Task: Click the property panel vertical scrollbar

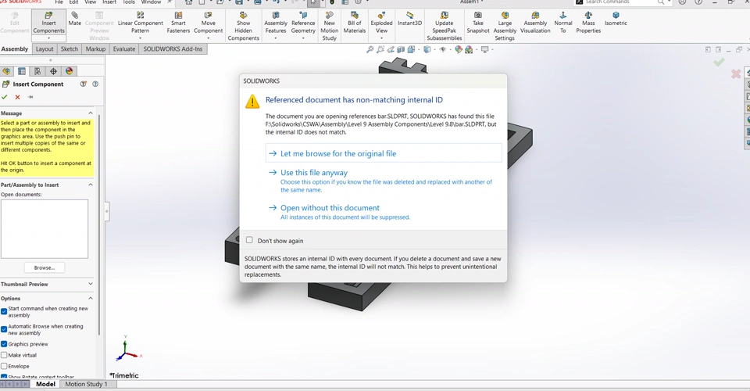Action: [x=99, y=225]
